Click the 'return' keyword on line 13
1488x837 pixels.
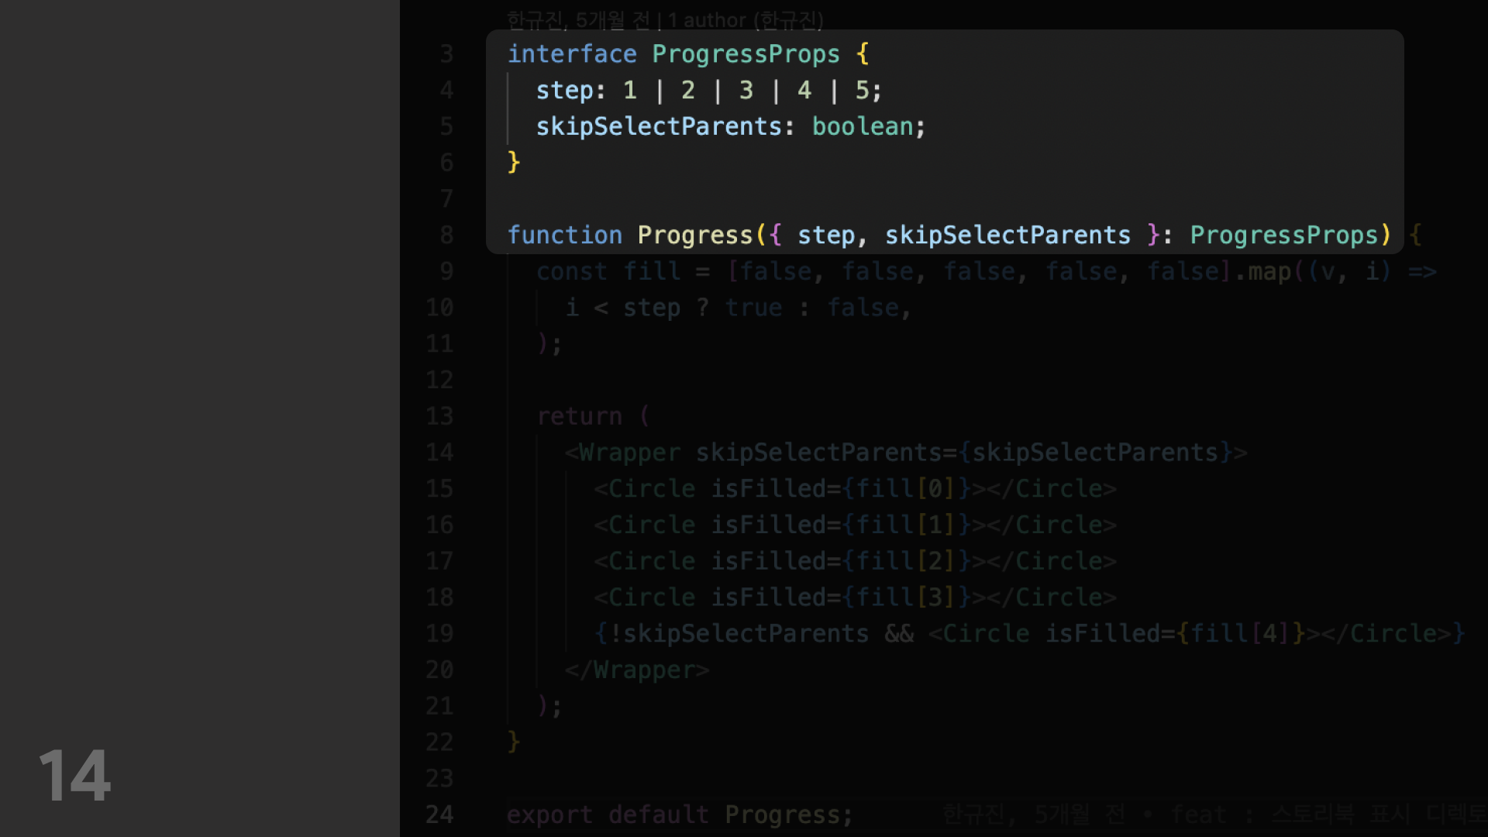(579, 416)
